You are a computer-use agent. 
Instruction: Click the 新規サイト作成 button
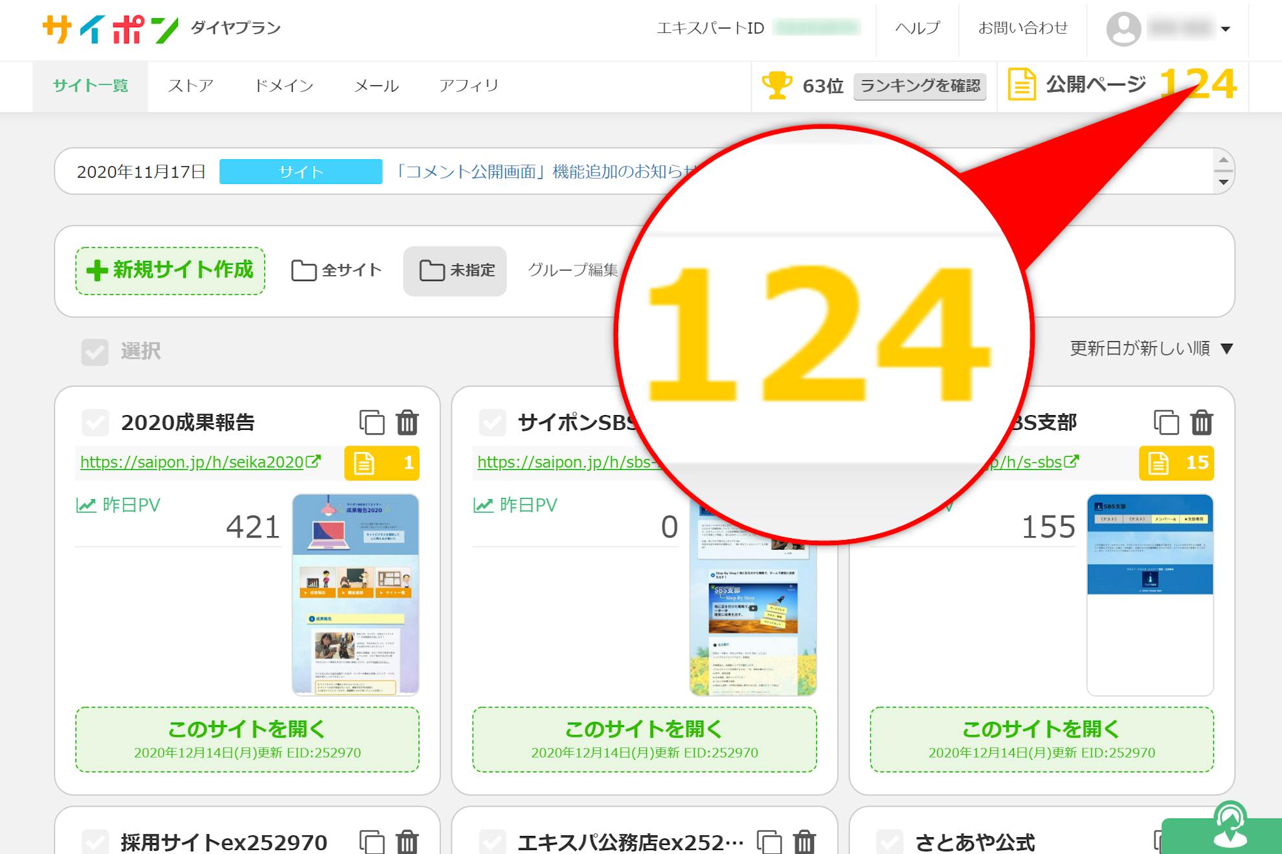point(170,271)
